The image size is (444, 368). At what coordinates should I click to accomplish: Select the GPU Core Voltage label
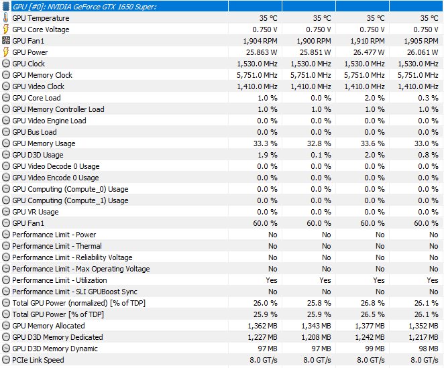[41, 29]
